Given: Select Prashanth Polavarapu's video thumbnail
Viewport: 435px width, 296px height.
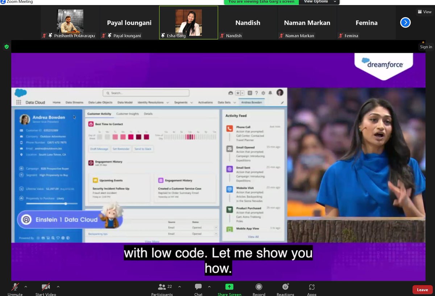Looking at the screenshot, I should tap(70, 22).
